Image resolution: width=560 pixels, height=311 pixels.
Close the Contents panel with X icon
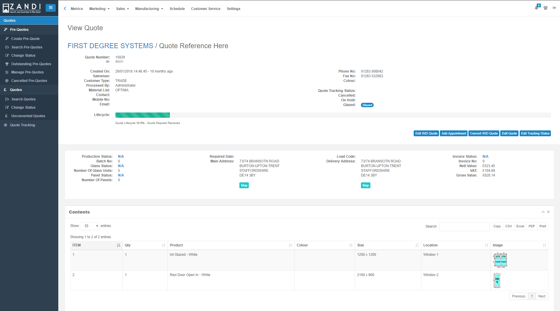click(549, 212)
